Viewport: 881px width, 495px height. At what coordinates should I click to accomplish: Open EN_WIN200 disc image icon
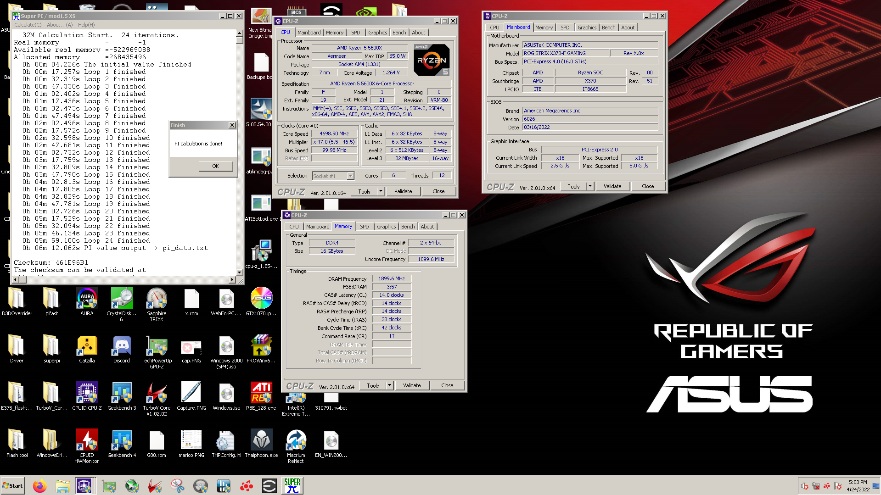tap(331, 444)
